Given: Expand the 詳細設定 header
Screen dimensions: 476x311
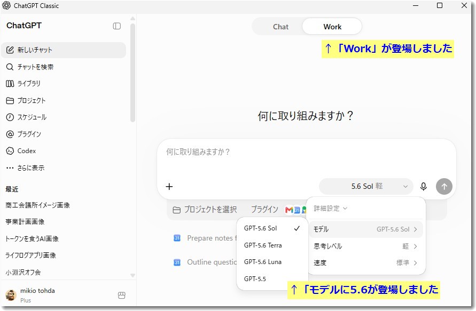Looking at the screenshot, I should pyautogui.click(x=330, y=209).
